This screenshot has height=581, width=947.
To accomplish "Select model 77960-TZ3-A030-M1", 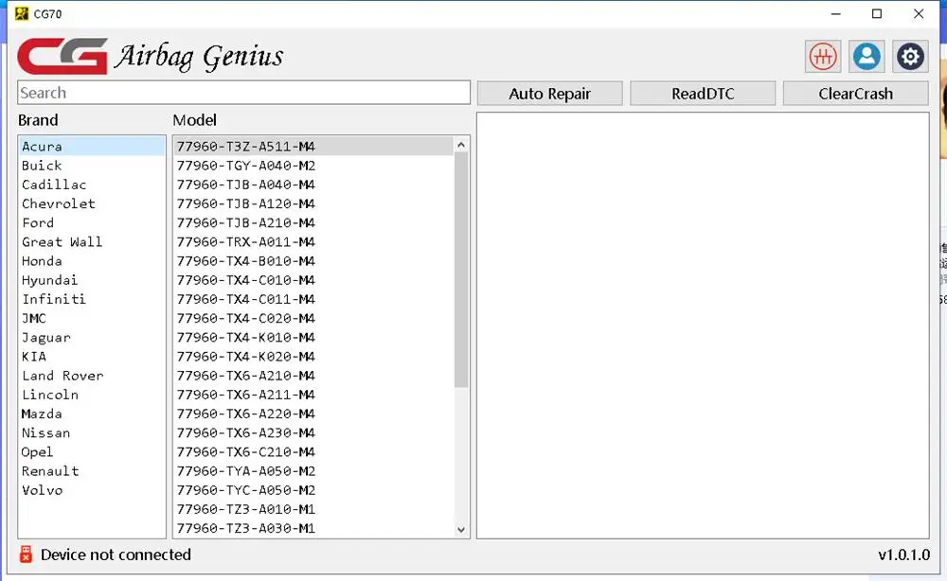I will pos(313,529).
